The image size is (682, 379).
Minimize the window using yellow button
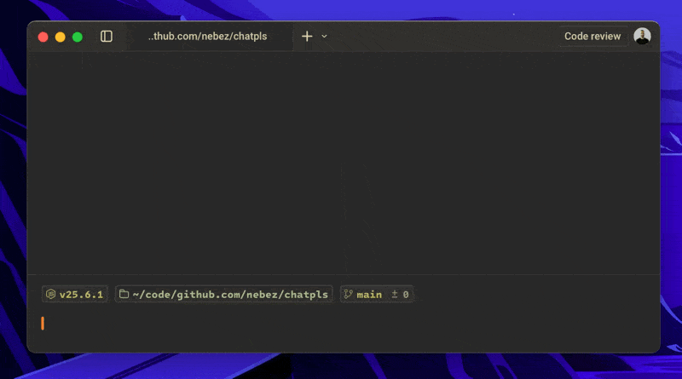[61, 37]
